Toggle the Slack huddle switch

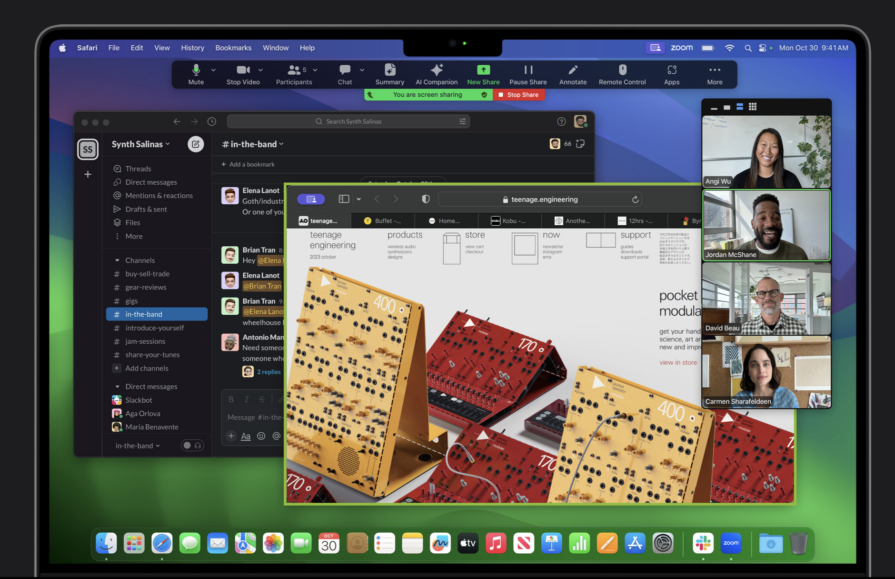[192, 445]
